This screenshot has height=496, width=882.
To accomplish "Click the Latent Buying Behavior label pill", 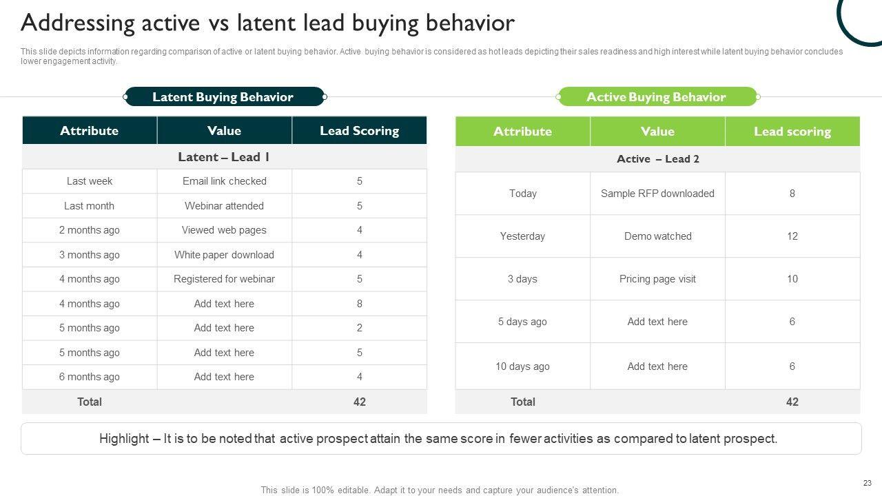I will pos(223,97).
